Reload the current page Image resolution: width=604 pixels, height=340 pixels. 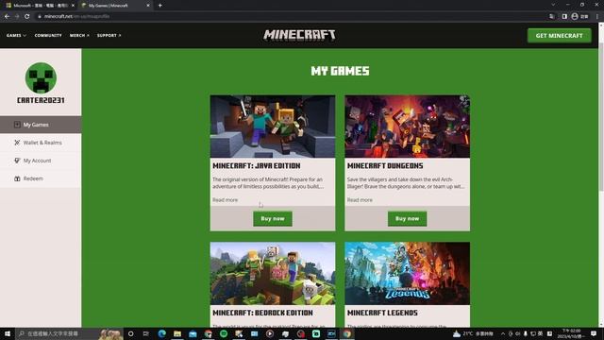click(x=27, y=16)
